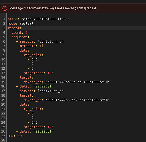Click the red error alert icon
146x142 pixels.
tap(5, 8)
